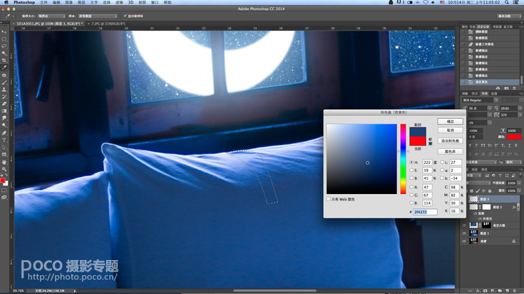Image resolution: width=524 pixels, height=294 pixels.
Task: Select the Clone Stamp tool
Action: point(4,90)
